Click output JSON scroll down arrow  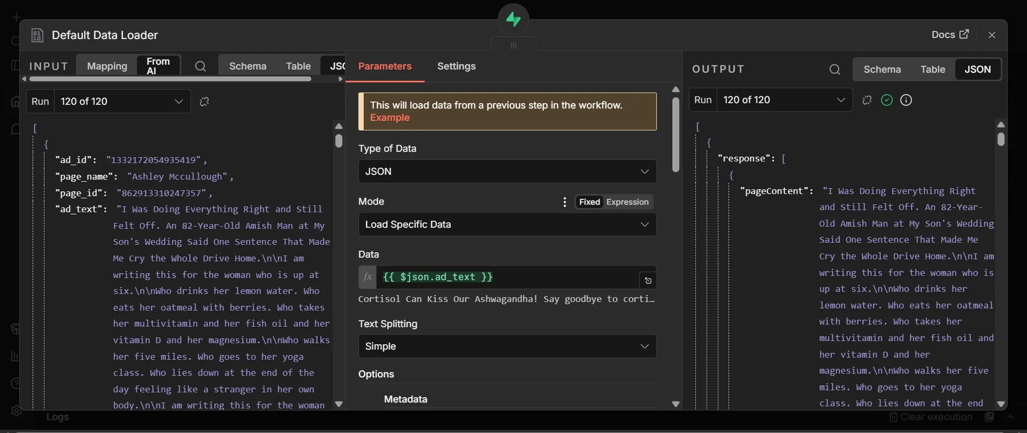point(1001,404)
